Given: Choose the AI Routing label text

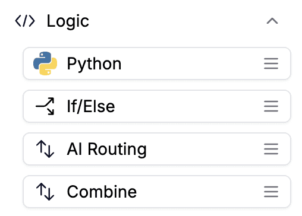Looking at the screenshot, I should 107,150.
